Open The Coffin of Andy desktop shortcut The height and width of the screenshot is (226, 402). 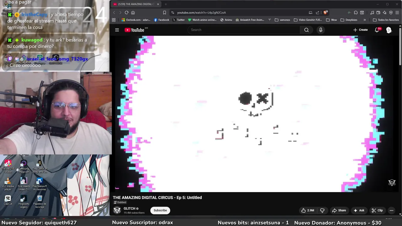pyautogui.click(x=40, y=166)
